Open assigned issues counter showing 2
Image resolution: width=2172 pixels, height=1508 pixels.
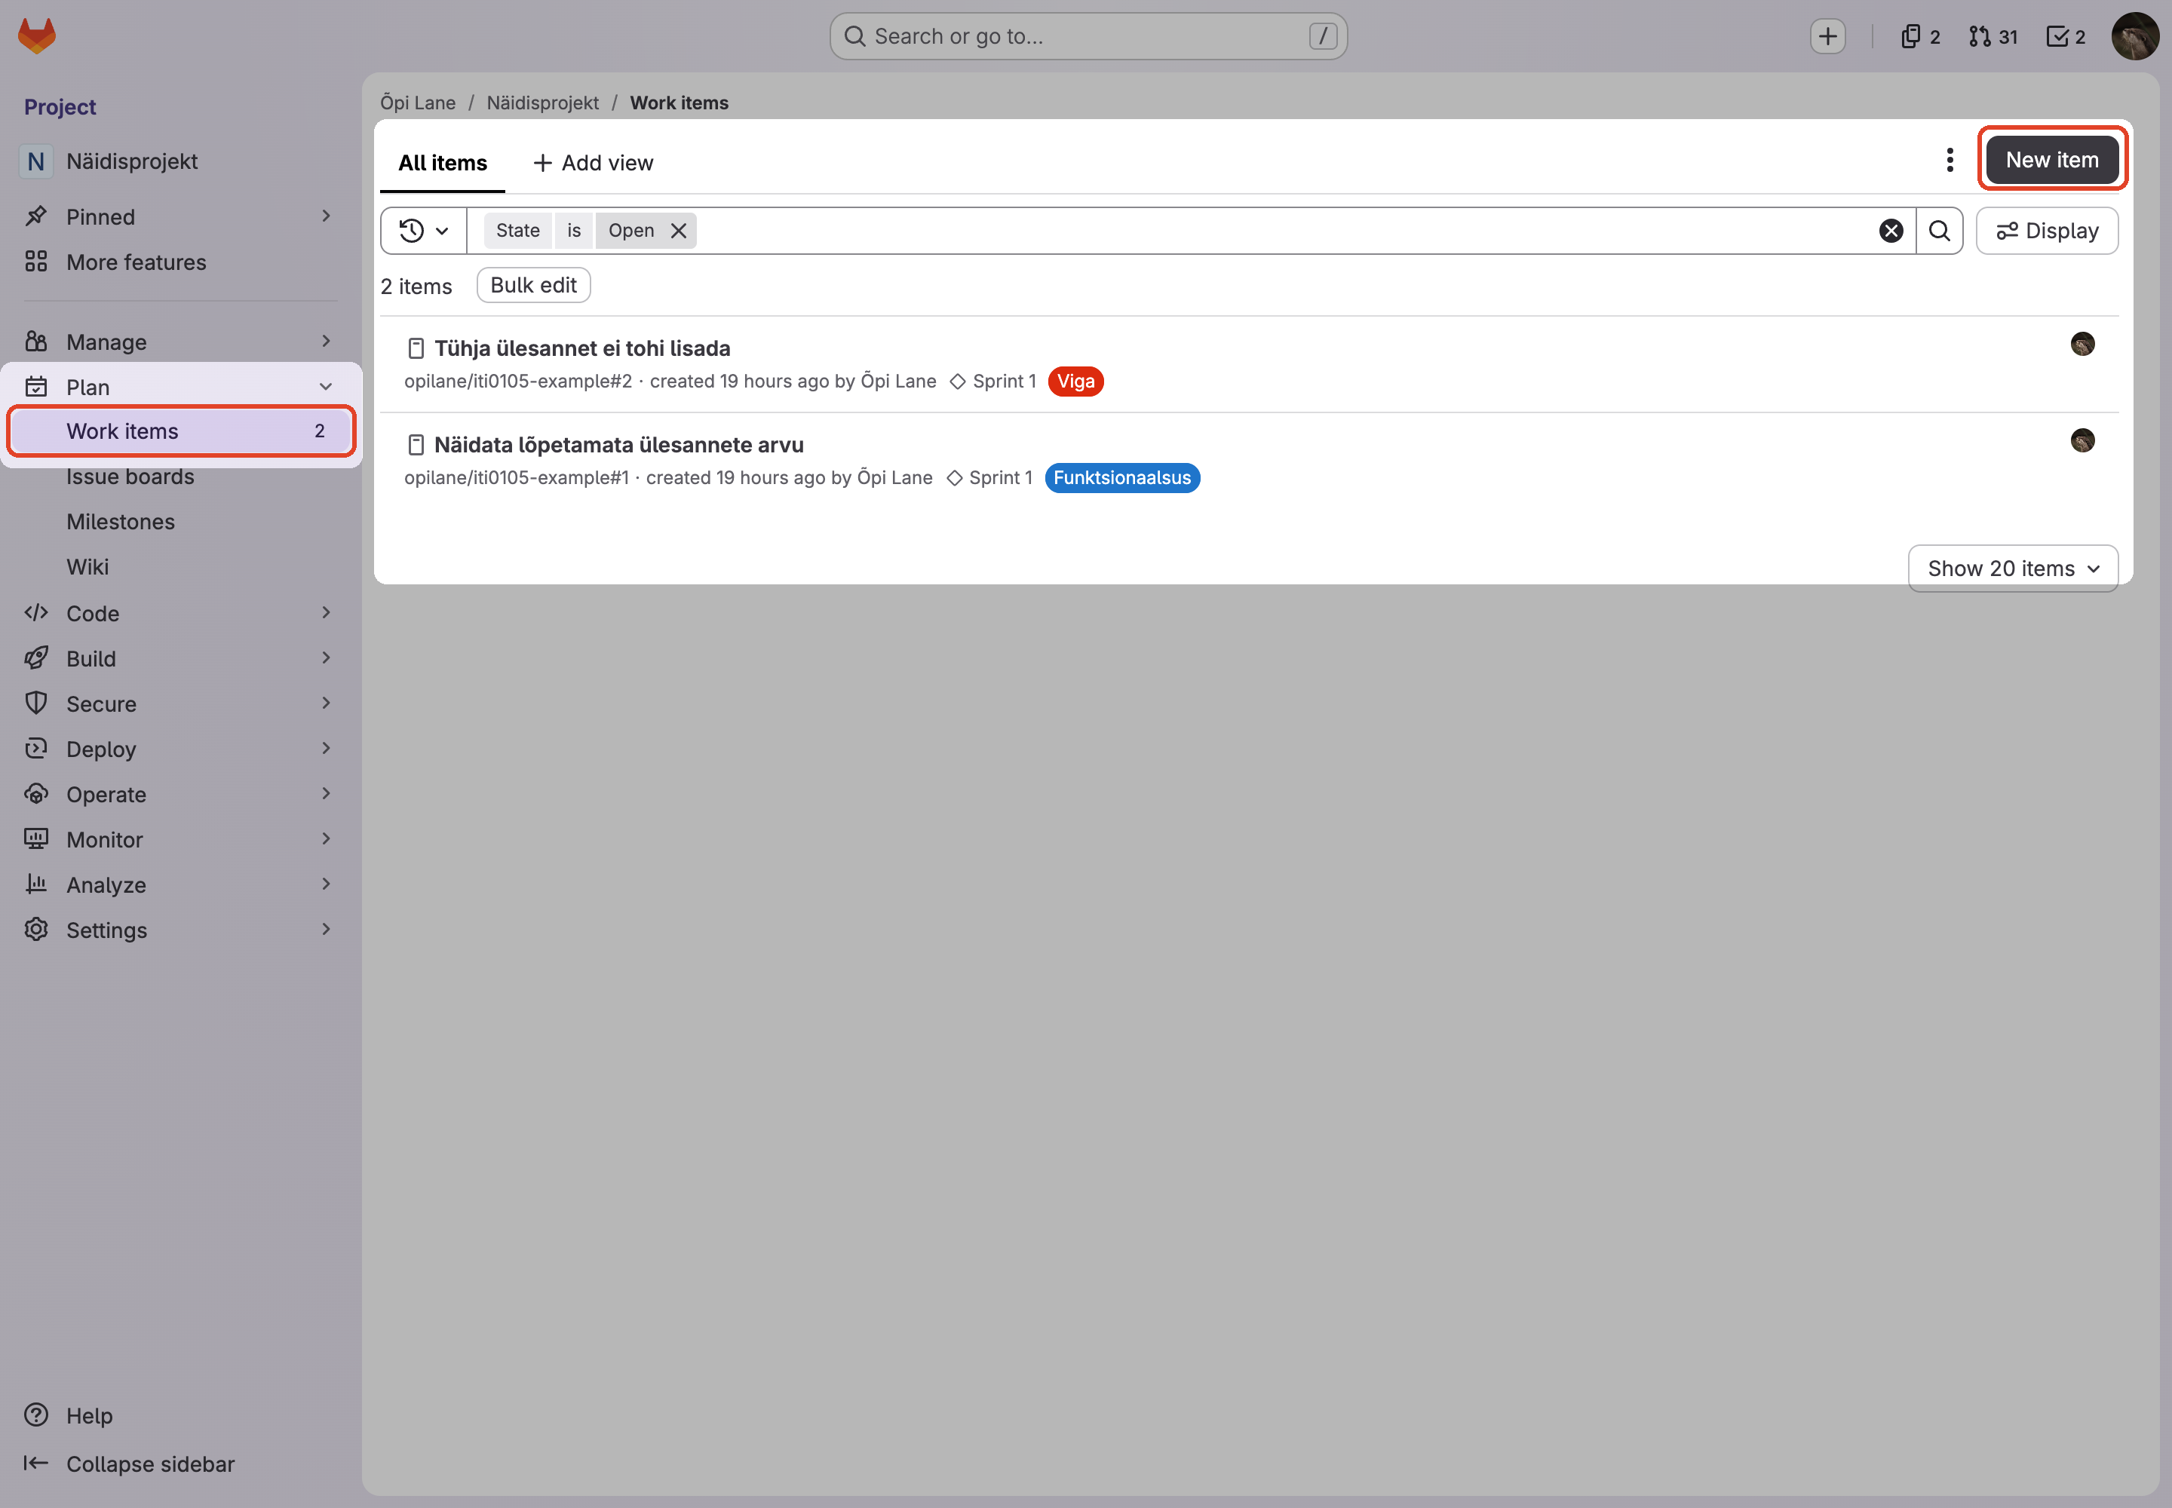pyautogui.click(x=1919, y=36)
